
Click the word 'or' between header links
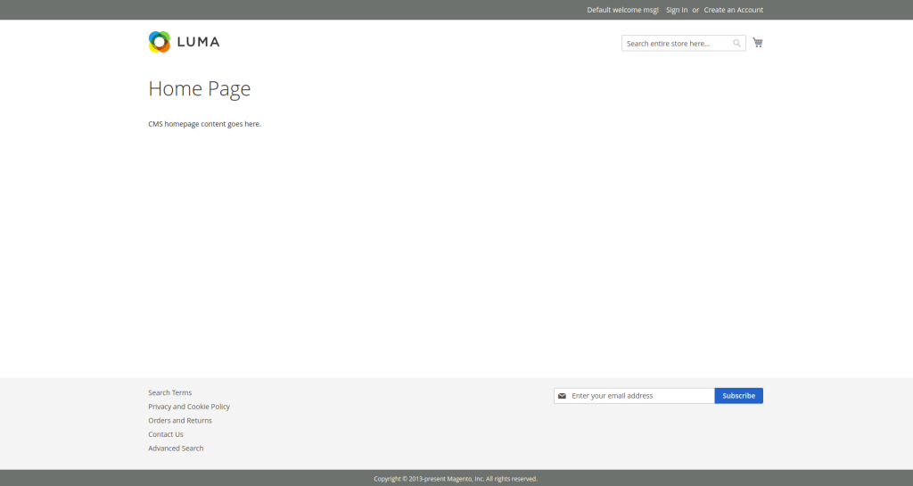695,10
